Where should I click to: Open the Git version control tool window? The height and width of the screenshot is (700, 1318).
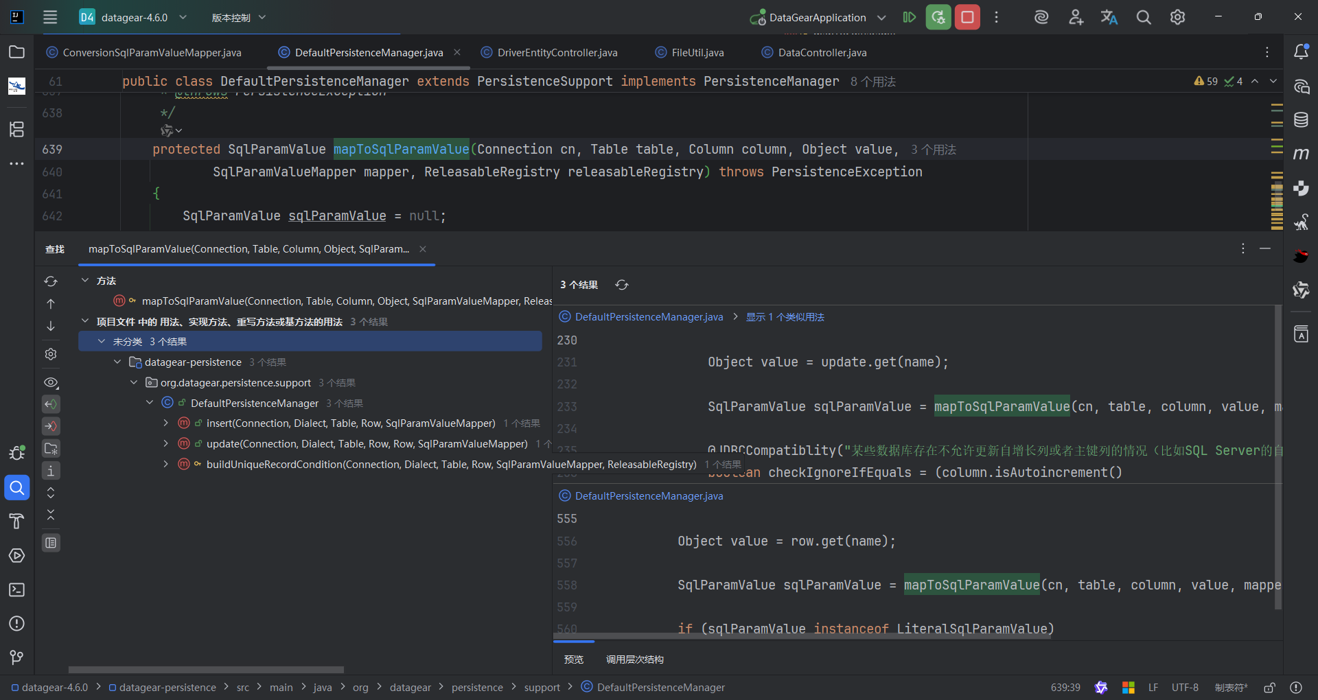[x=16, y=657]
